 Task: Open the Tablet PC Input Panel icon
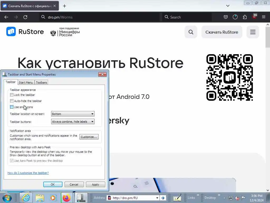[177, 198]
